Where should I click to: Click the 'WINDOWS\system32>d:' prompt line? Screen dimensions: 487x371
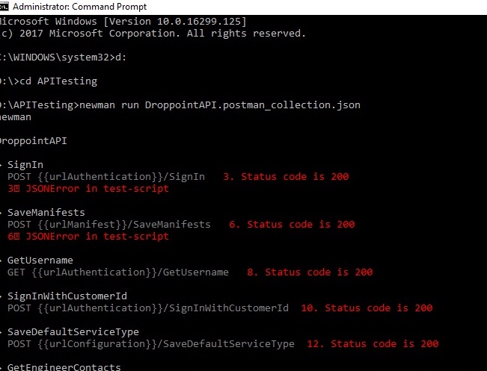point(63,57)
